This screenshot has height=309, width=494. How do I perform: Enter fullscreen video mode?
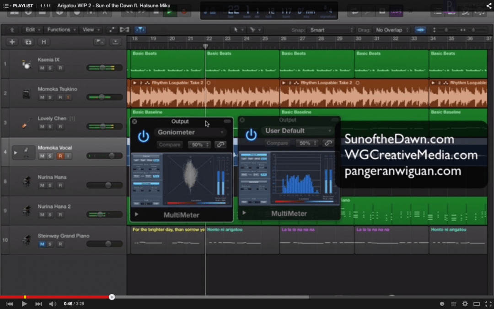pos(488,304)
